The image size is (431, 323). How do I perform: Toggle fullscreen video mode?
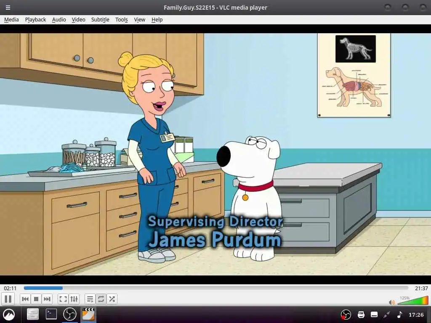coord(63,299)
